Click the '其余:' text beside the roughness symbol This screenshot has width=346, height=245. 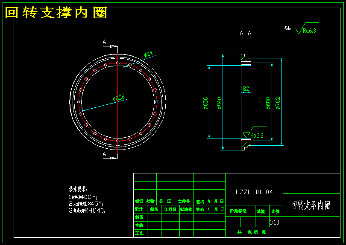[287, 28]
